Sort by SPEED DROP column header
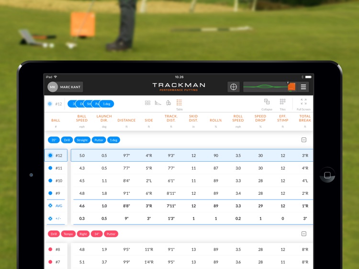 click(x=260, y=118)
